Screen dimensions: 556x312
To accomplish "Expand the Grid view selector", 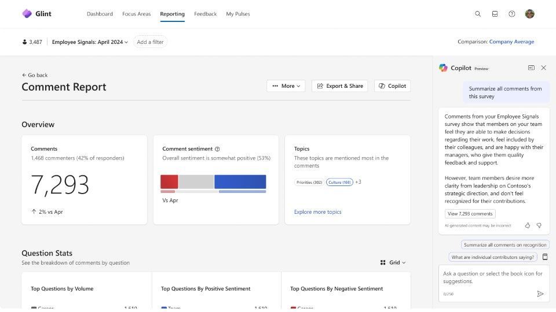I will [393, 262].
